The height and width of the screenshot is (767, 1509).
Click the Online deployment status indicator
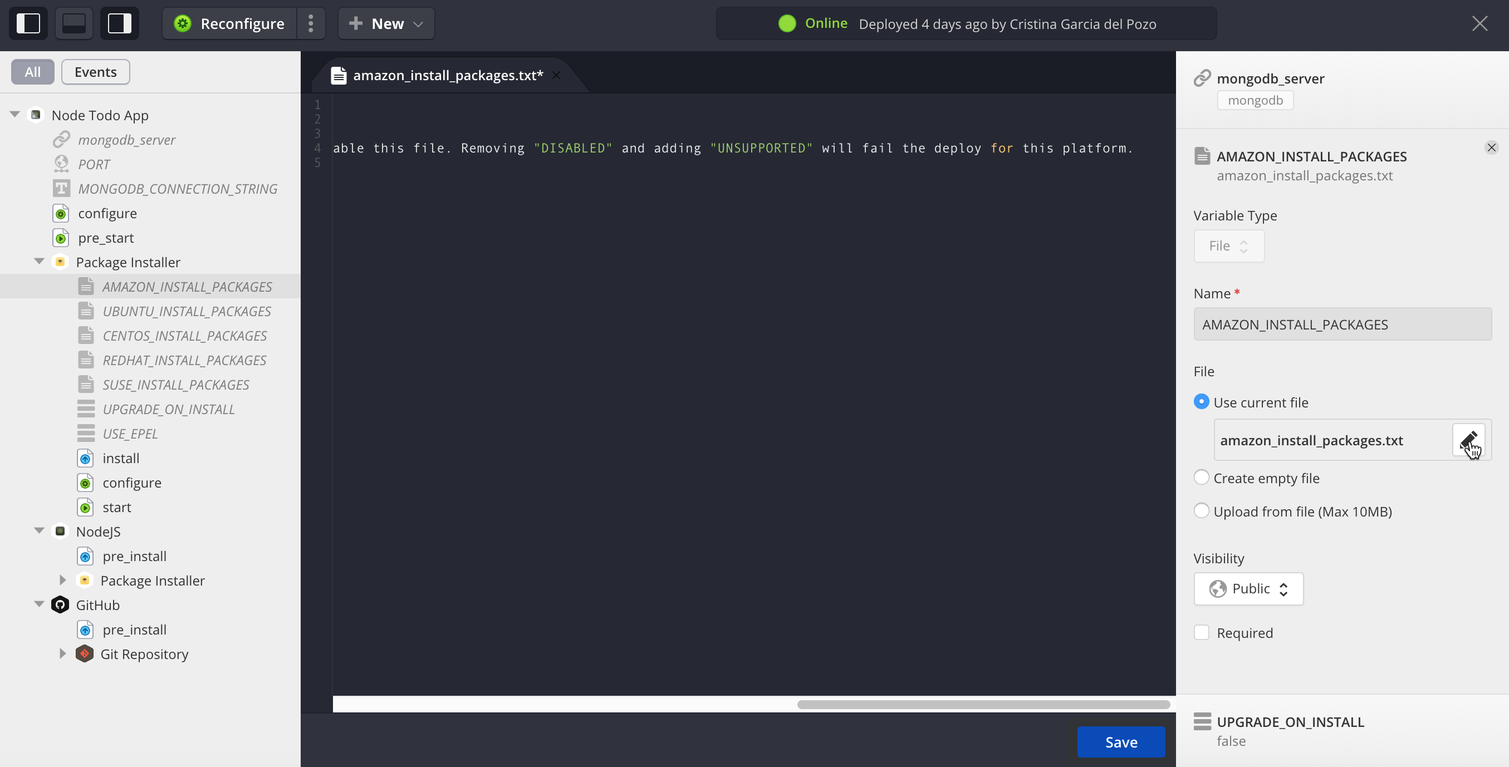(812, 23)
